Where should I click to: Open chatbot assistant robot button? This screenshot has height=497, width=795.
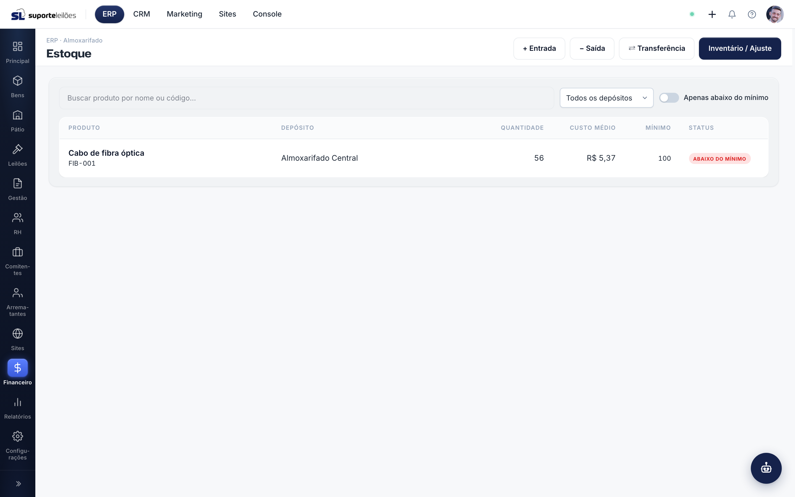pyautogui.click(x=766, y=468)
